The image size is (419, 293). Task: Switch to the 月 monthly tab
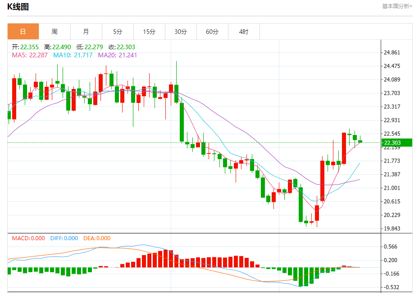[x=86, y=32]
